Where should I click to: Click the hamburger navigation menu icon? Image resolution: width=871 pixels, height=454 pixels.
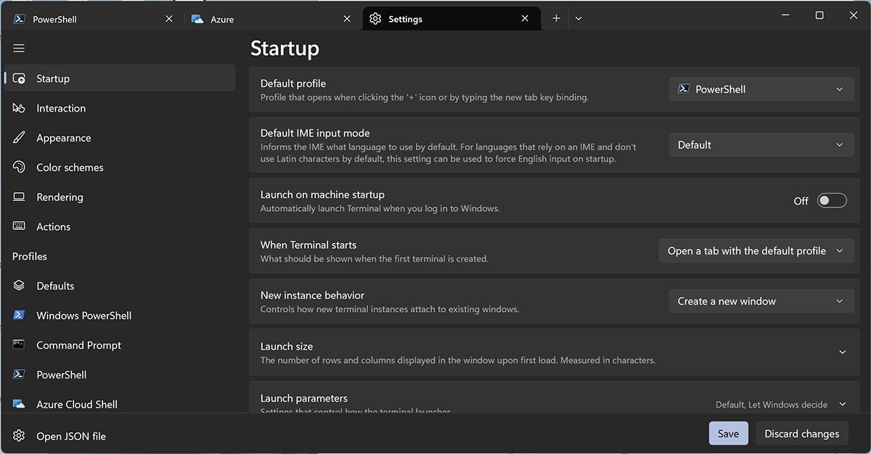[x=19, y=49]
